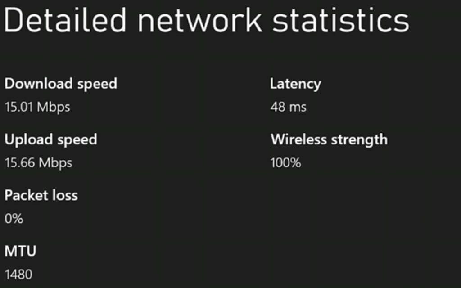Select the Download speed label
461x288 pixels.
(x=61, y=84)
